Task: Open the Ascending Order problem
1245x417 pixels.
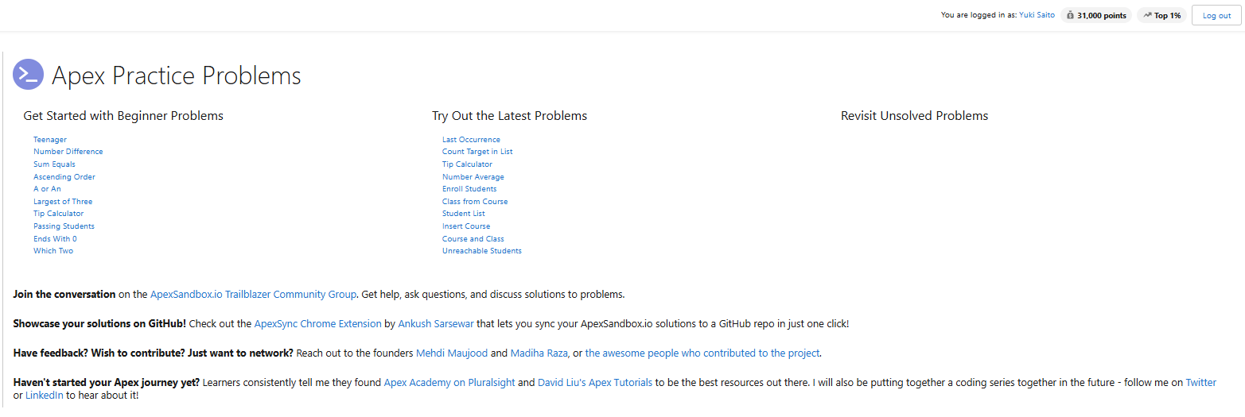Action: click(x=64, y=177)
